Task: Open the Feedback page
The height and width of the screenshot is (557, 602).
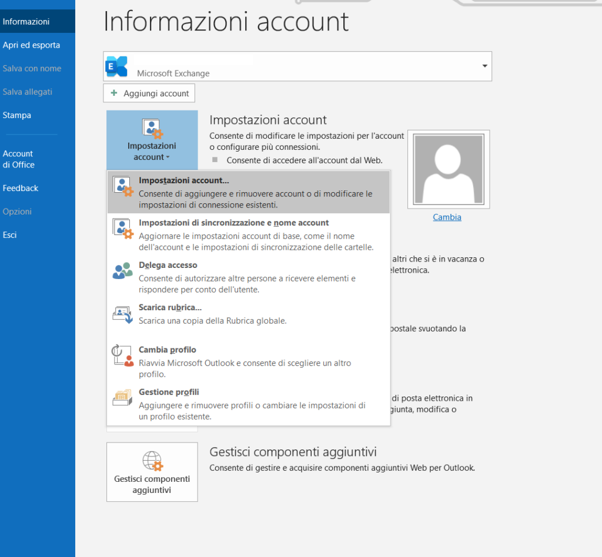Action: 21,188
